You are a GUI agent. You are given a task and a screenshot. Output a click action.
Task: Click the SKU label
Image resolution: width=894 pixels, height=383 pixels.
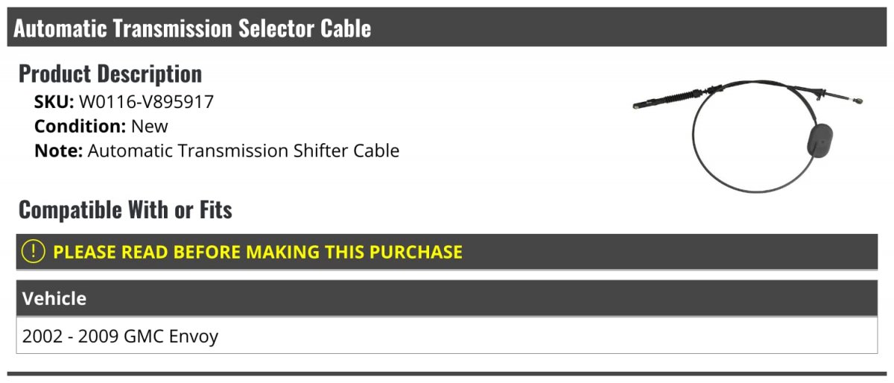coord(54,102)
